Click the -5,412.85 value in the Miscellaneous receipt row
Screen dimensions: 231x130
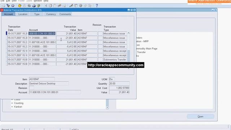coord(67,55)
